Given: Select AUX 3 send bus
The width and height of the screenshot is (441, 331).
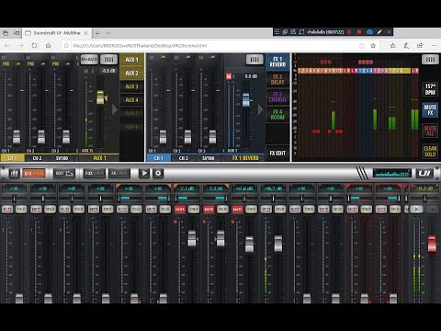Looking at the screenshot, I should tap(131, 86).
